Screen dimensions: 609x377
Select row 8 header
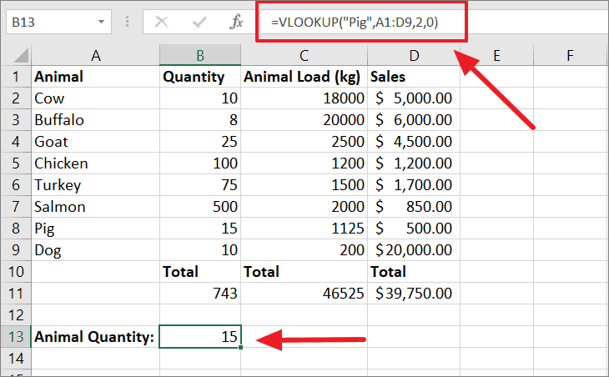[x=16, y=229]
